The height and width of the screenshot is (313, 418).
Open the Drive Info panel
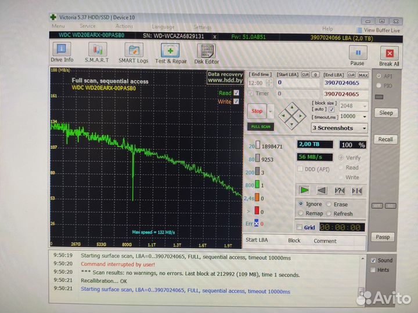[x=62, y=53]
